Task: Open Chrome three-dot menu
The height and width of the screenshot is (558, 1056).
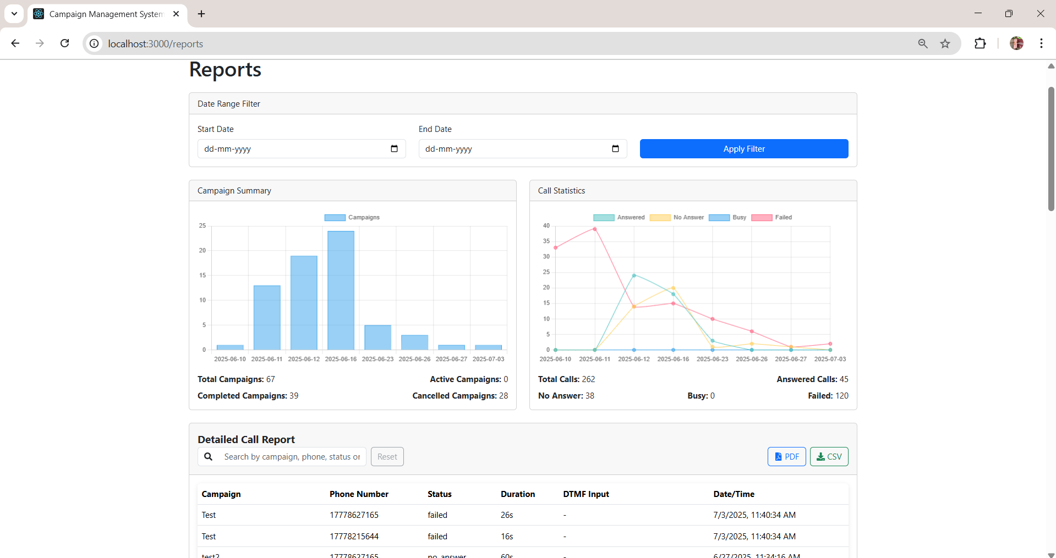Action: coord(1041,43)
